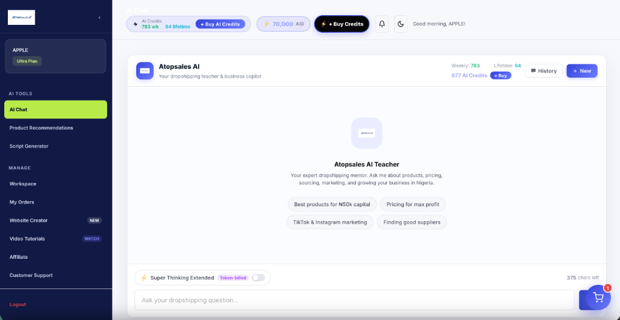Click the "94 lifetime" credits value
The width and height of the screenshot is (620, 320).
click(x=177, y=27)
